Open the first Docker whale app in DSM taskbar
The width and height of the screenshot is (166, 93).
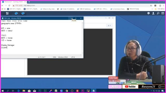16,13
